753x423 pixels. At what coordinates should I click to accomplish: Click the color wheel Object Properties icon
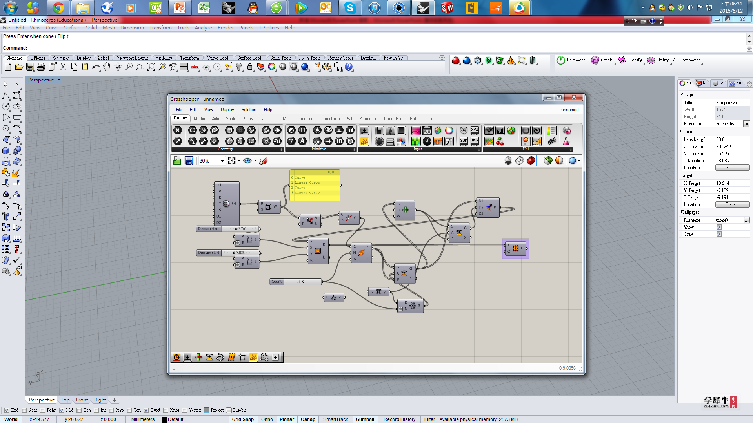pyautogui.click(x=272, y=67)
